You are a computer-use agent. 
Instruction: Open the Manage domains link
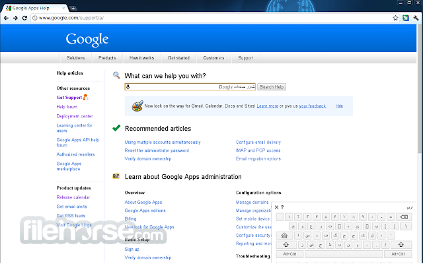point(252,203)
